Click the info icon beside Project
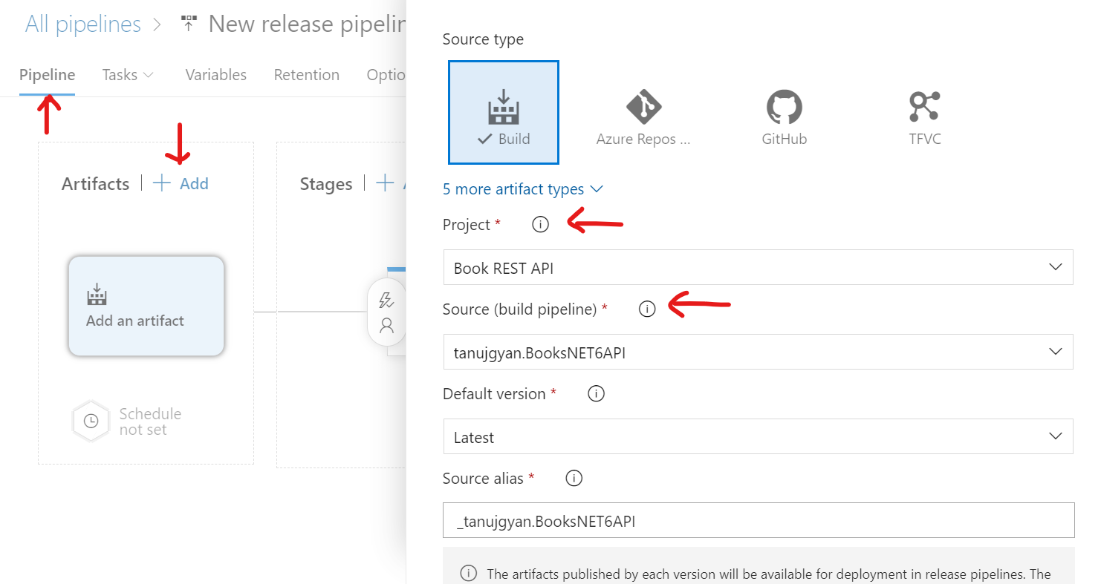Screen dimensions: 1101x584 tap(540, 223)
